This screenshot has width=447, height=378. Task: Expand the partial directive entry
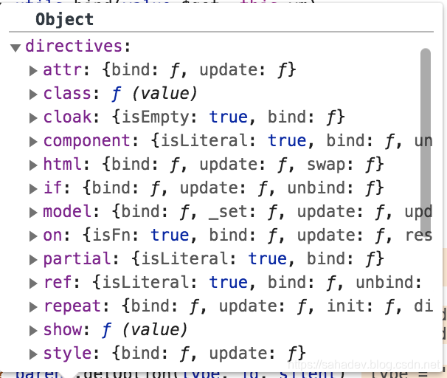pos(33,260)
